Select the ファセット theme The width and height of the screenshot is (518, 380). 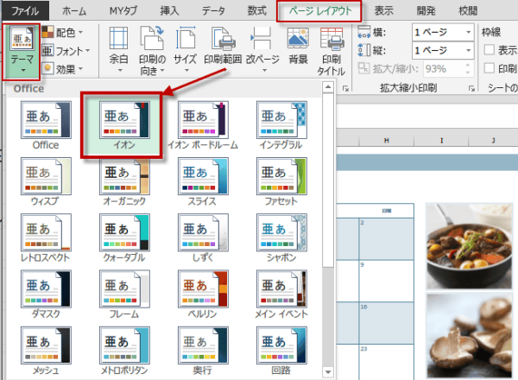281,182
